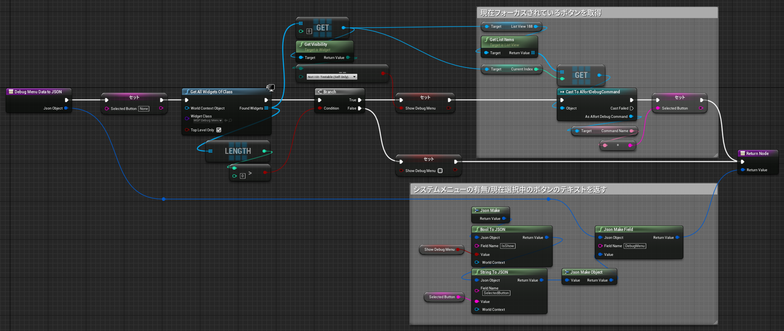Click the None field beside Selected Button
The image size is (784, 331).
click(x=144, y=109)
